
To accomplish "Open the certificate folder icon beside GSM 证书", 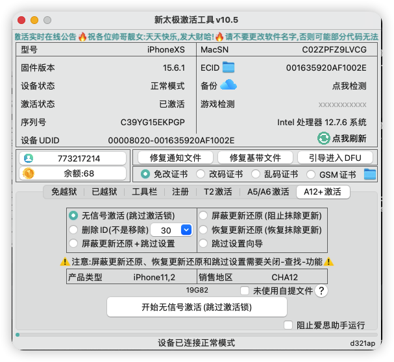I will click(x=370, y=174).
